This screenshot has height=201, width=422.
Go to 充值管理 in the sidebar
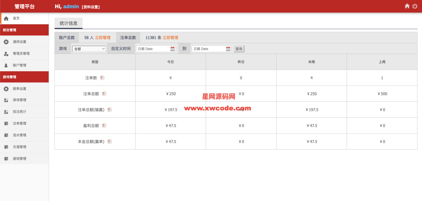[x=19, y=147]
